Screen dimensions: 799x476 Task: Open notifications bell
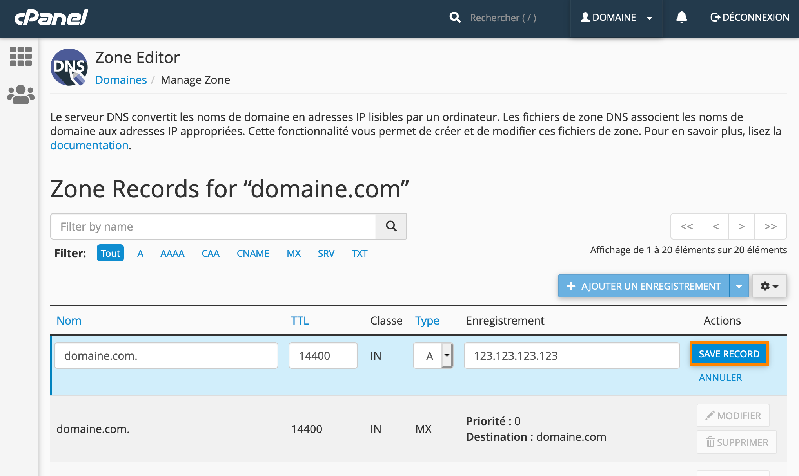pos(681,17)
